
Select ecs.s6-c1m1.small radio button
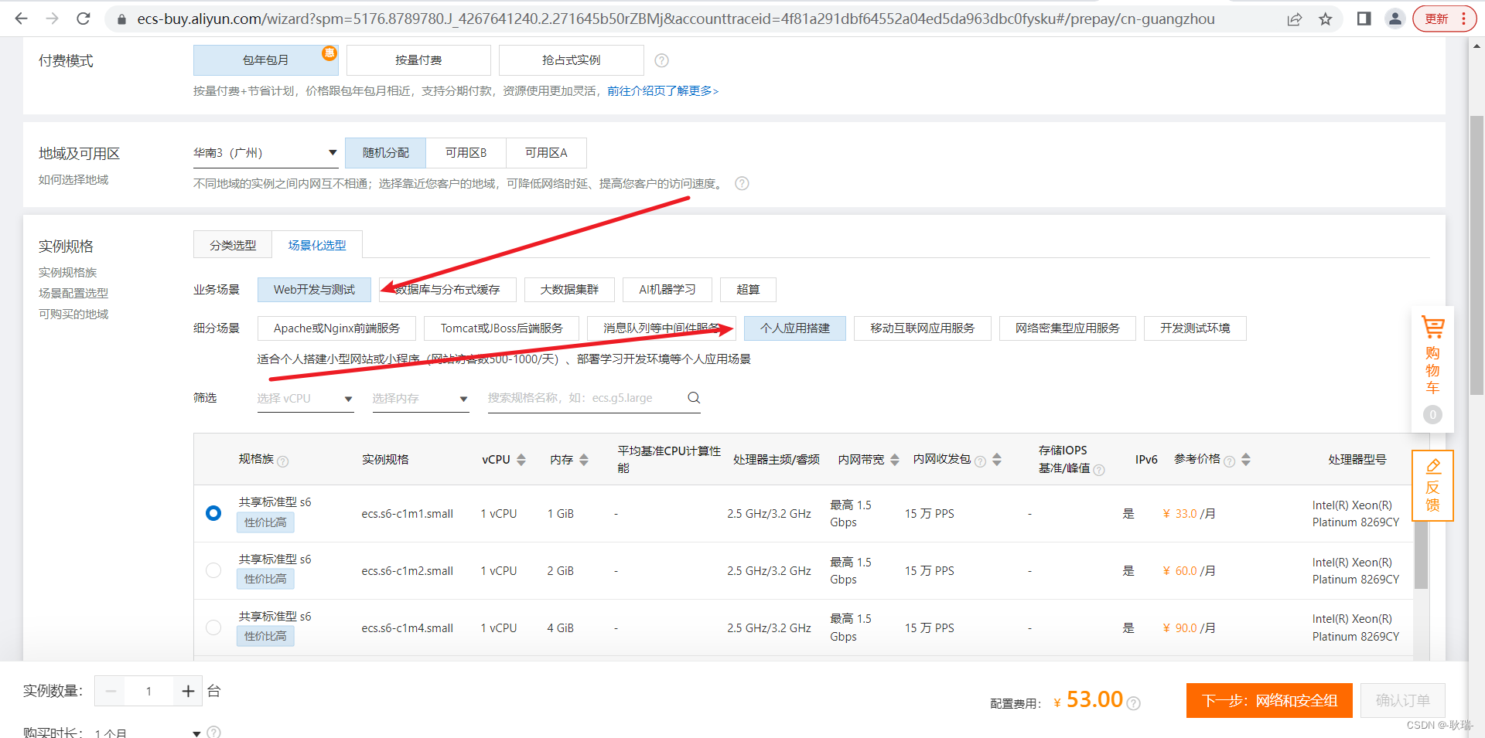click(213, 513)
